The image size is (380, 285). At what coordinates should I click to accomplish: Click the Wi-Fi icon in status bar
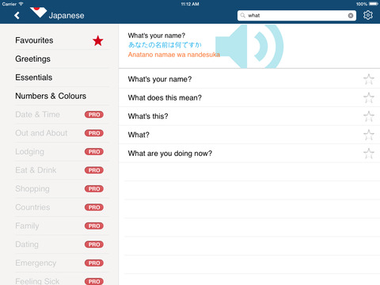[x=21, y=4]
